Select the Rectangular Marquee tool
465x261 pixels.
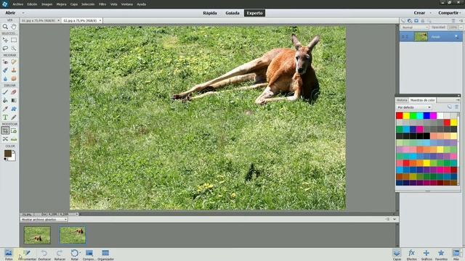(x=14, y=40)
